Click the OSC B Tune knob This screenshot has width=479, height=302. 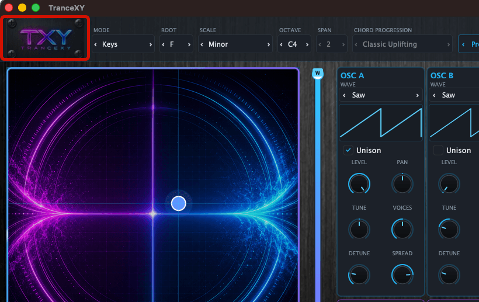[449, 229]
